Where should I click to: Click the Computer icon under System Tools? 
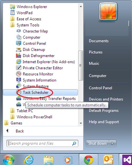tap(18, 37)
